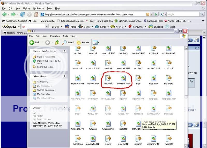Select the msnike.PNF file icon
Screen dimensions: 207x148
pyautogui.click(x=123, y=139)
